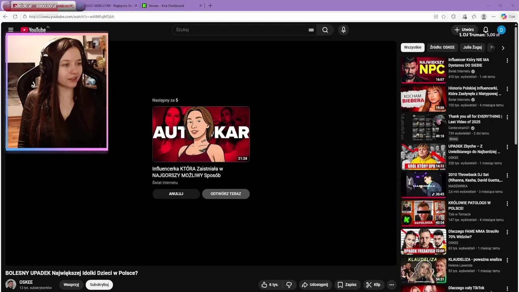The image size is (519, 292).
Task: Open on-screen keyboard icon in search box
Action: point(311,30)
